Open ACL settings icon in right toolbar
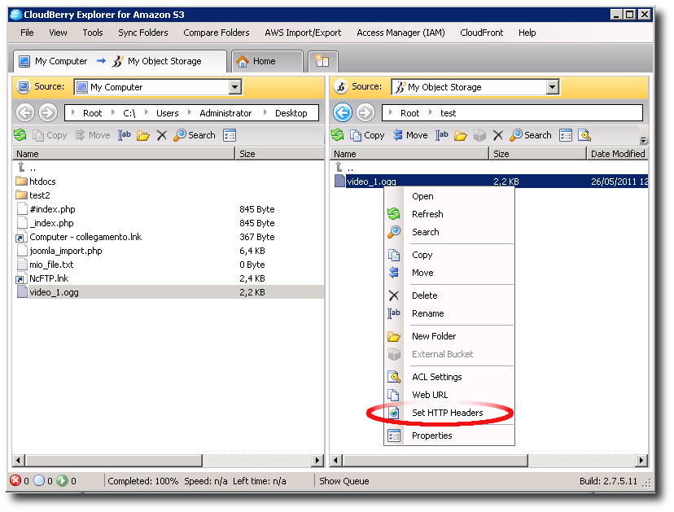The image size is (674, 512). (584, 135)
